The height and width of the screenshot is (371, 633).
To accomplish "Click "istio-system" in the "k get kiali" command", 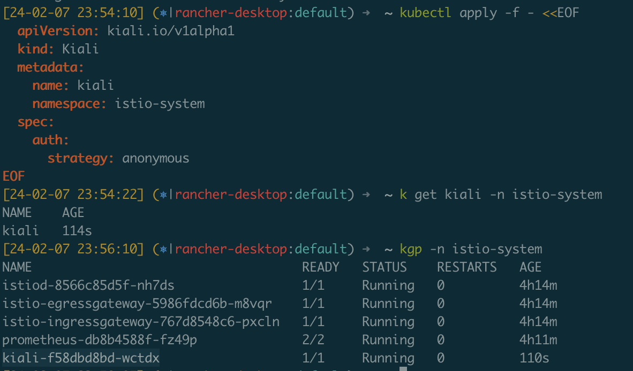I will point(557,195).
